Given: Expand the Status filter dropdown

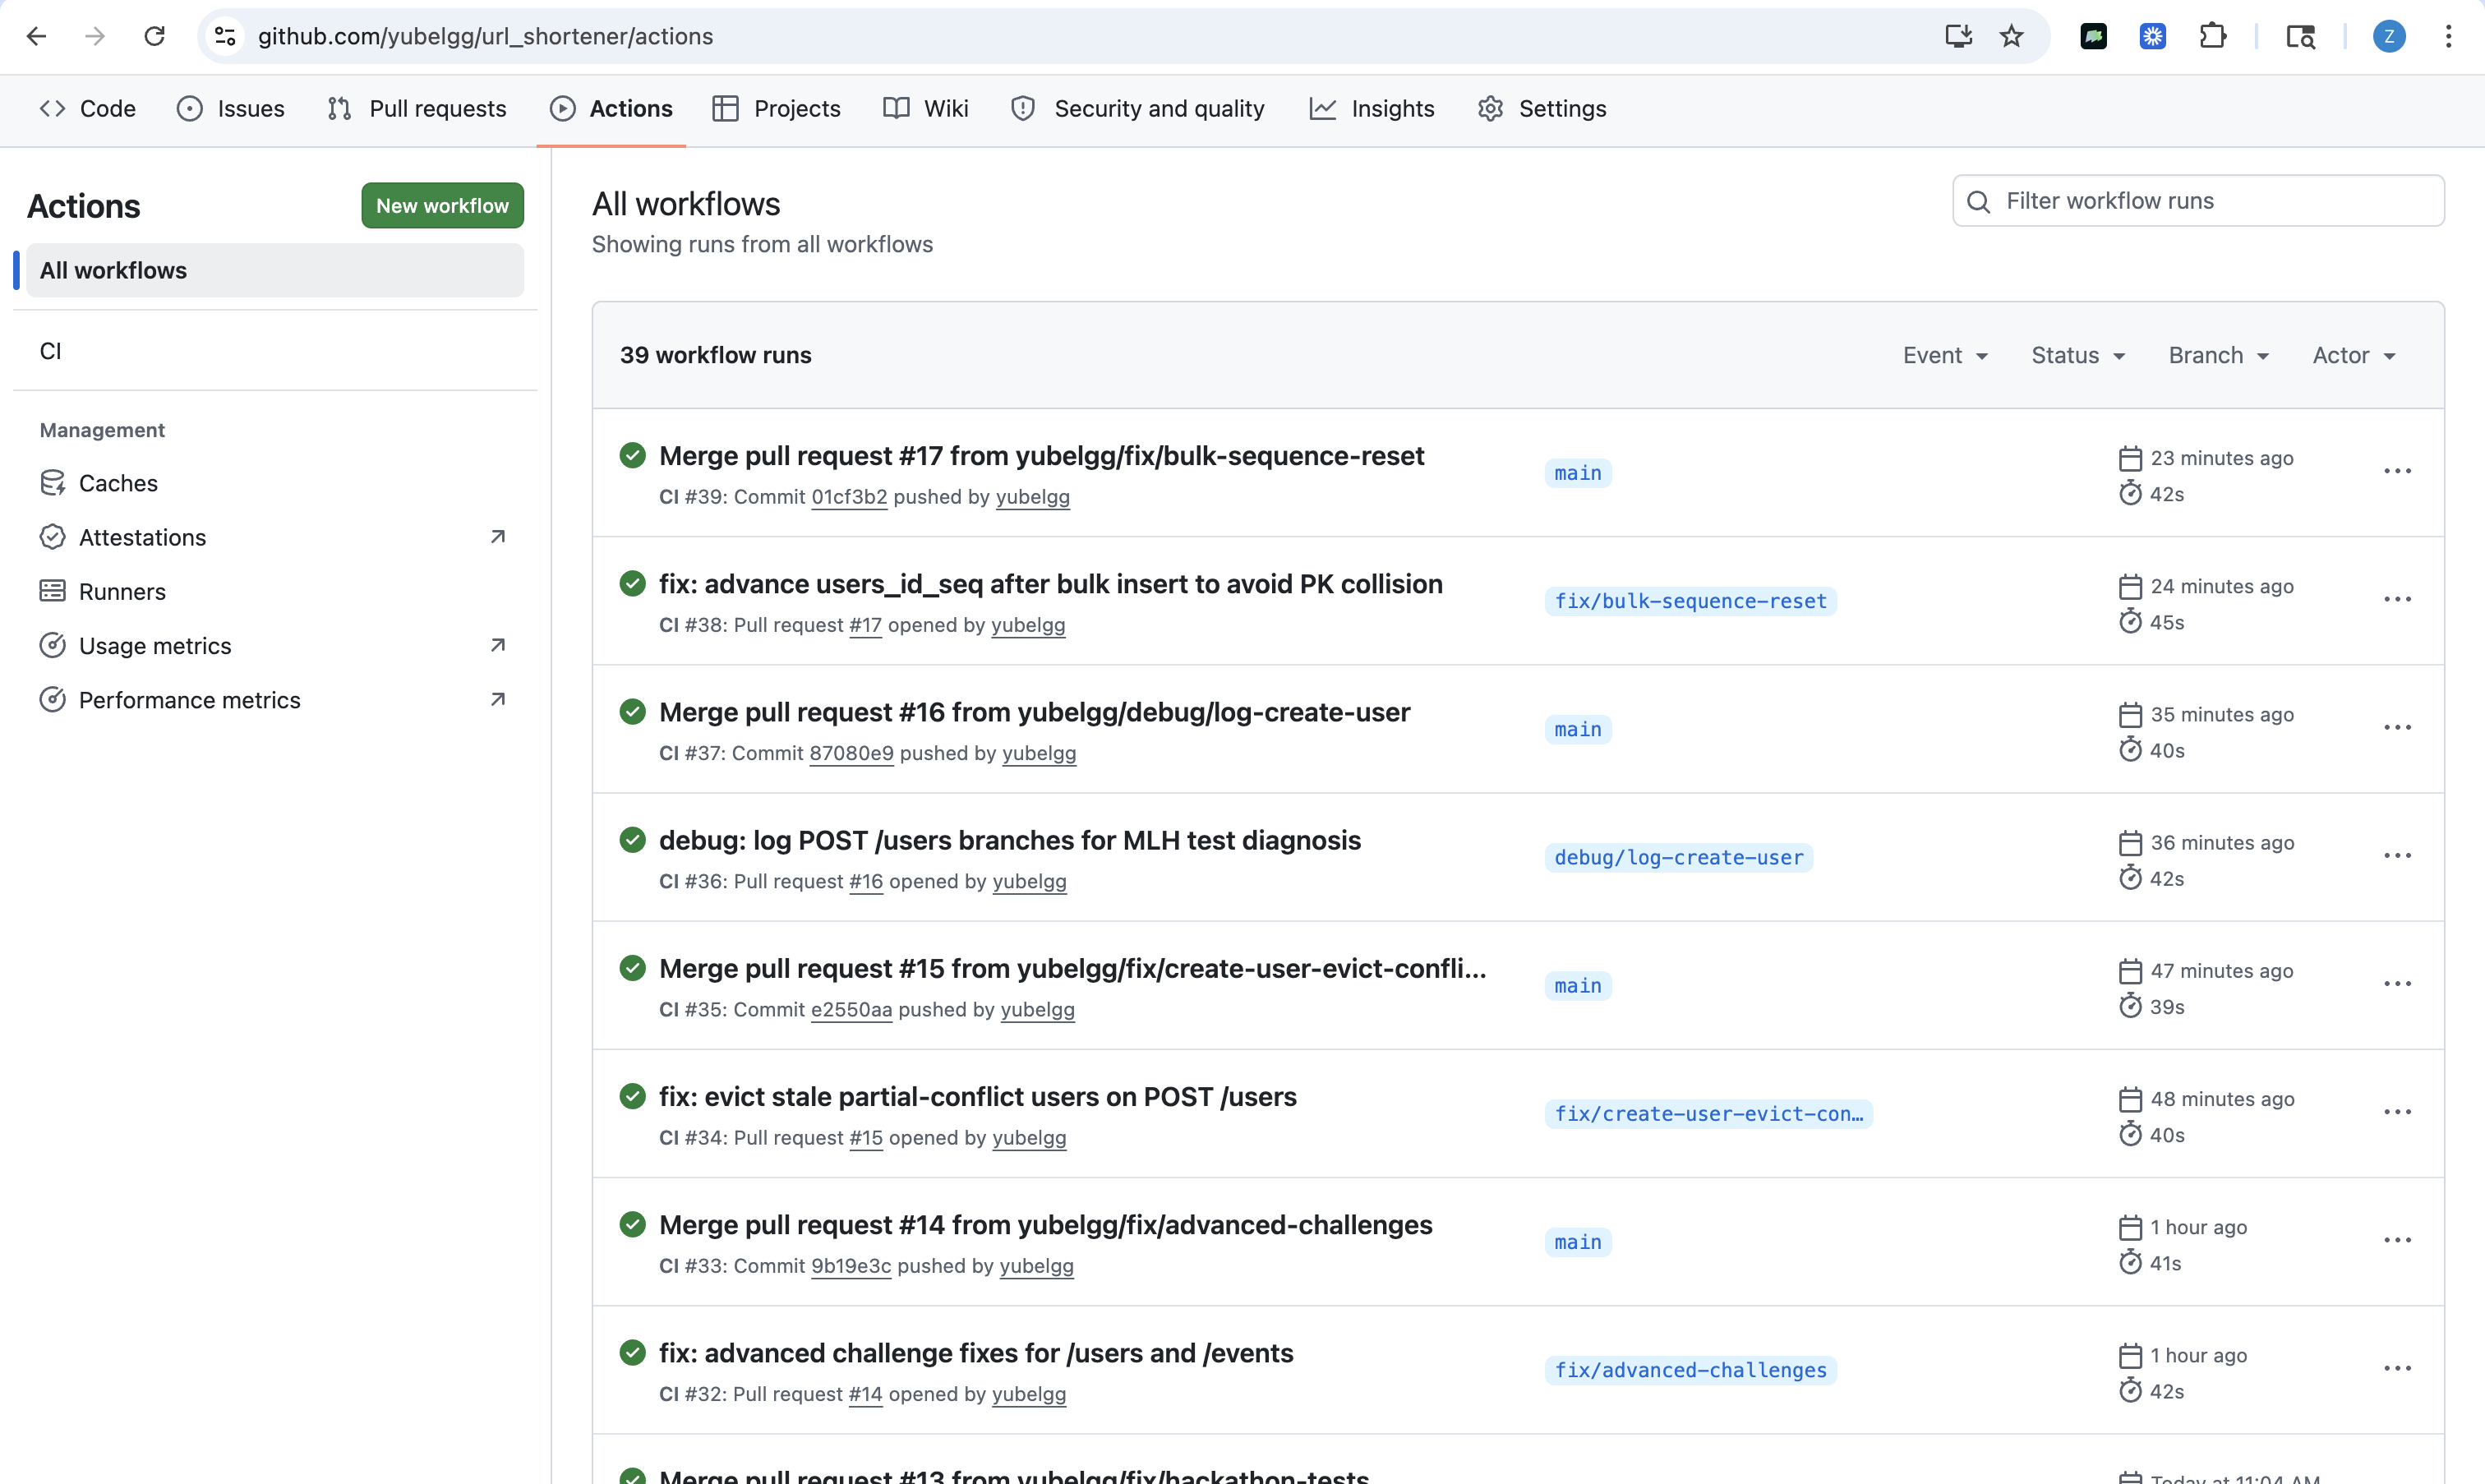Looking at the screenshot, I should tap(2077, 355).
